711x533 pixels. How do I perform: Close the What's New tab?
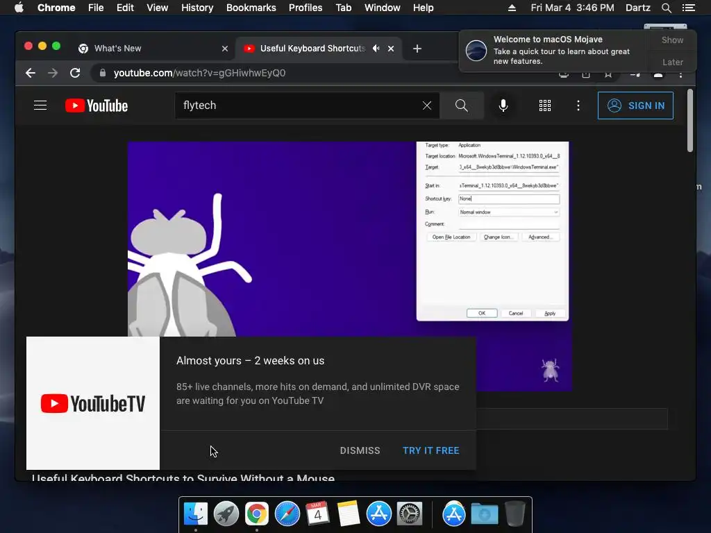[x=225, y=49]
